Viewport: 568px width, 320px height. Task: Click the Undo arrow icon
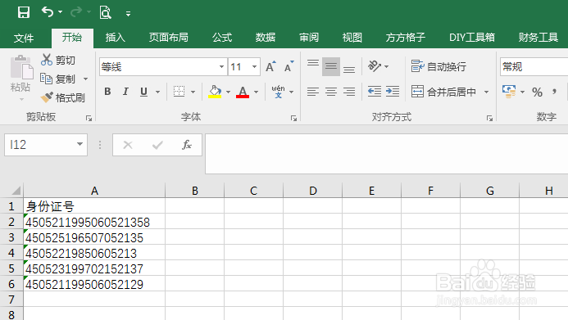(48, 12)
